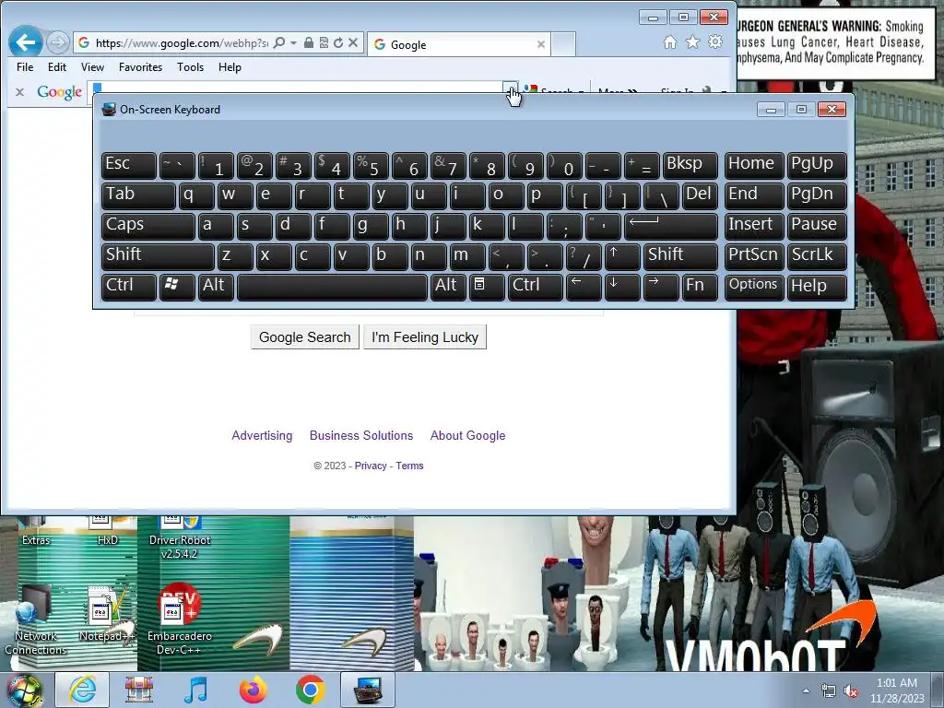
Task: Open the Terms link
Action: [409, 466]
